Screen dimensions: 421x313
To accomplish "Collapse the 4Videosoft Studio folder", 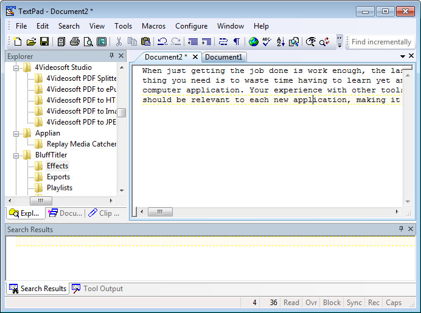I will [16, 68].
